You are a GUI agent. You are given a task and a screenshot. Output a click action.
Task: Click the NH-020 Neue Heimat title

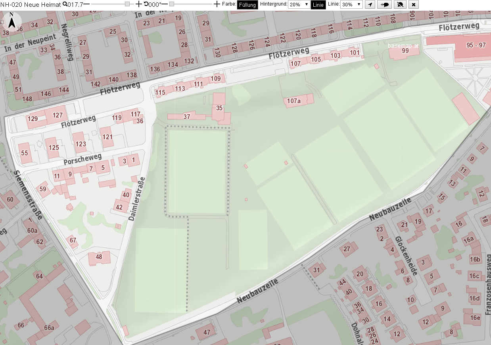point(31,4)
